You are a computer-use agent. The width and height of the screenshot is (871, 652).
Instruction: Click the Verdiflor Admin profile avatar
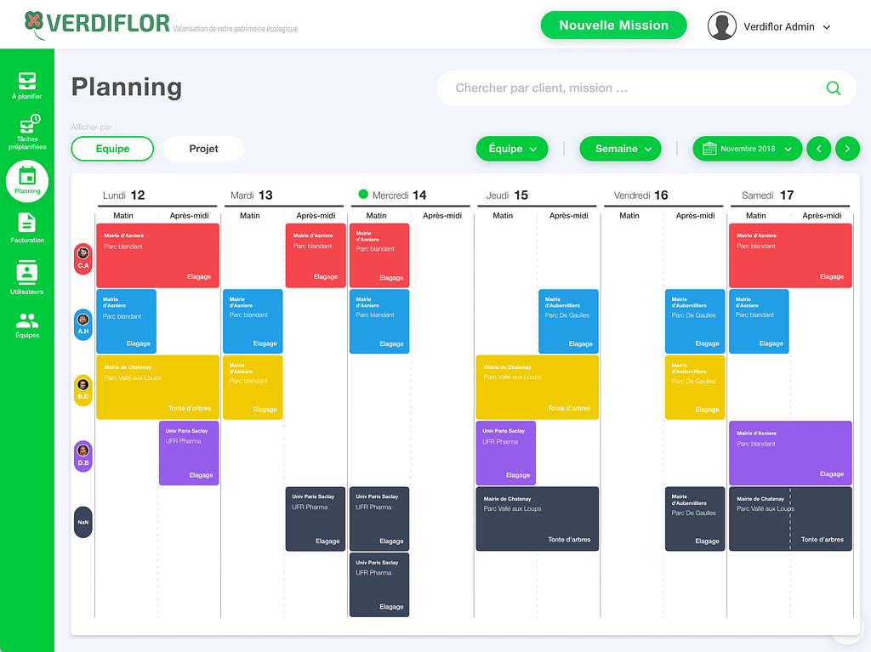[721, 26]
